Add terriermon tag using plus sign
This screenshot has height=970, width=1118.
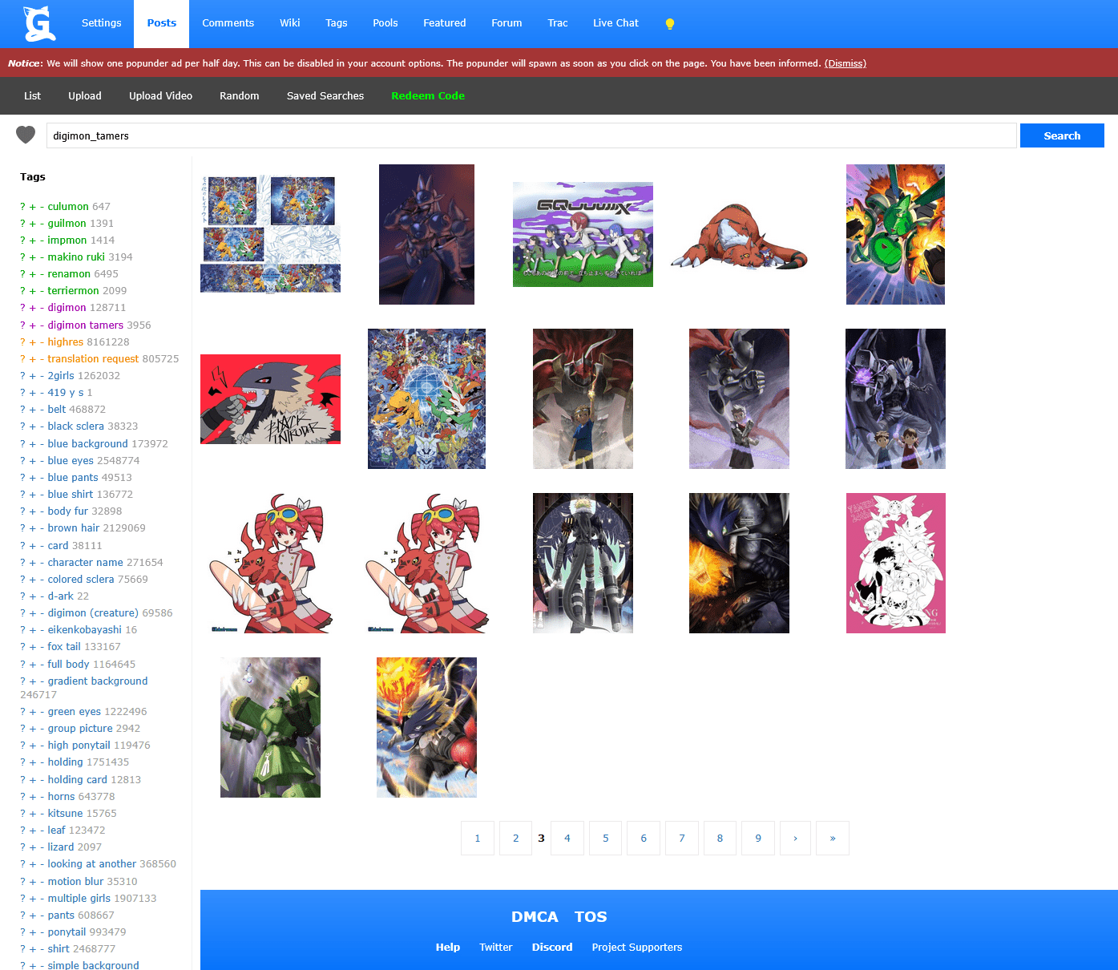point(33,291)
